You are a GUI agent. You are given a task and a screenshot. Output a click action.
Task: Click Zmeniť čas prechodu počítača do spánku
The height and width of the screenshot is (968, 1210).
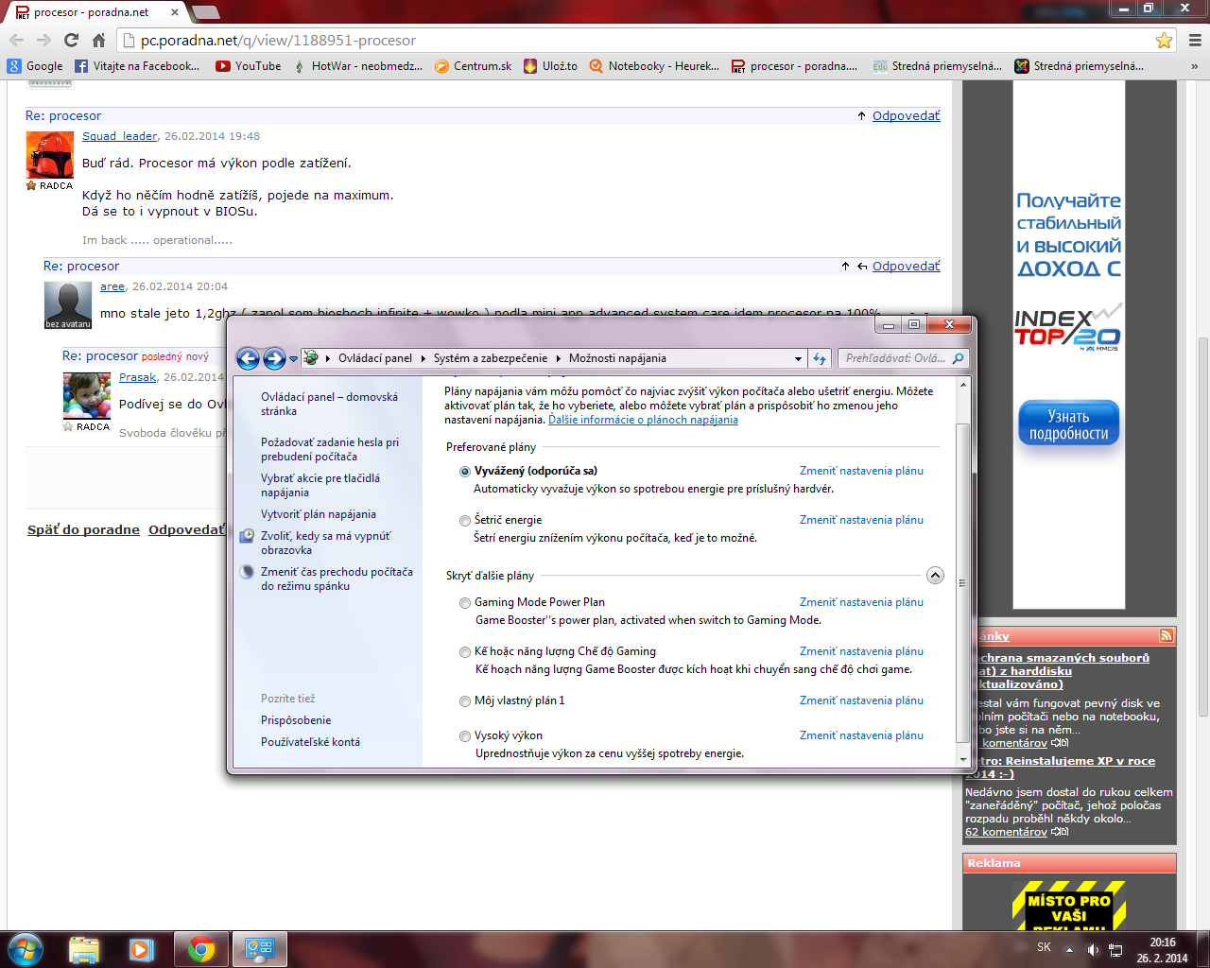337,579
